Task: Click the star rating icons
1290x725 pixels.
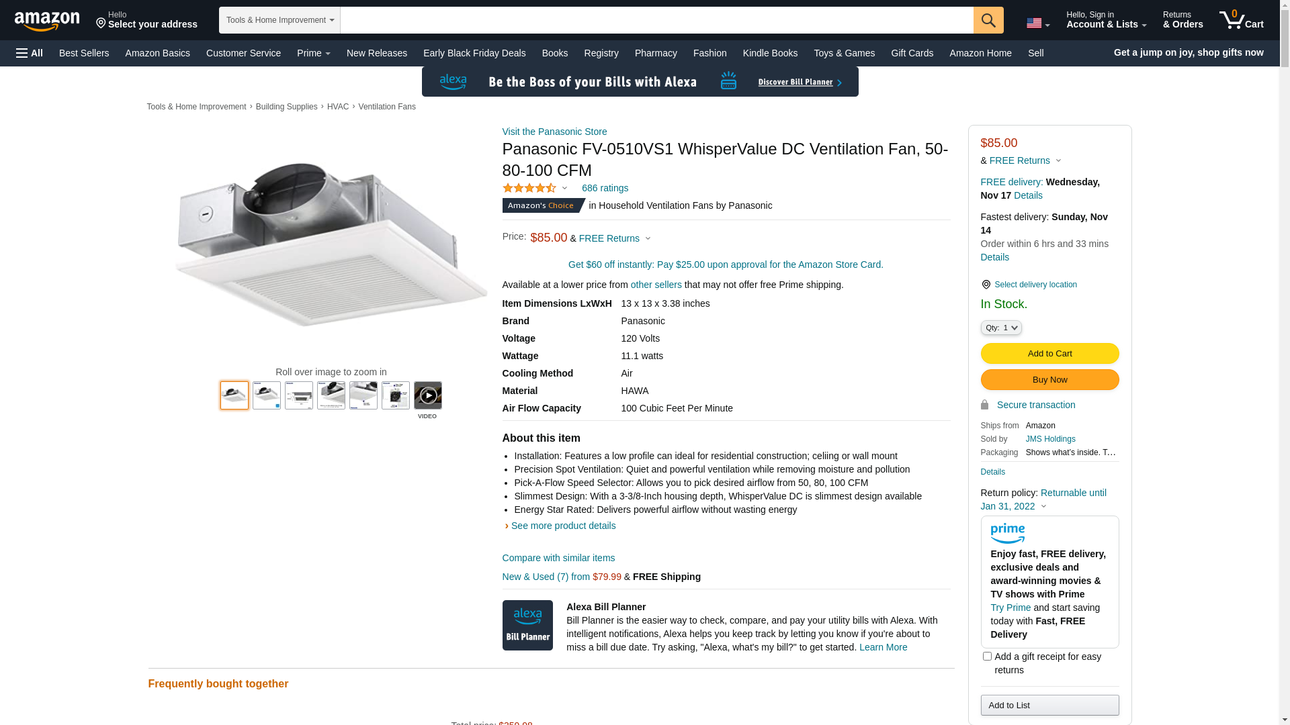Action: tap(530, 189)
